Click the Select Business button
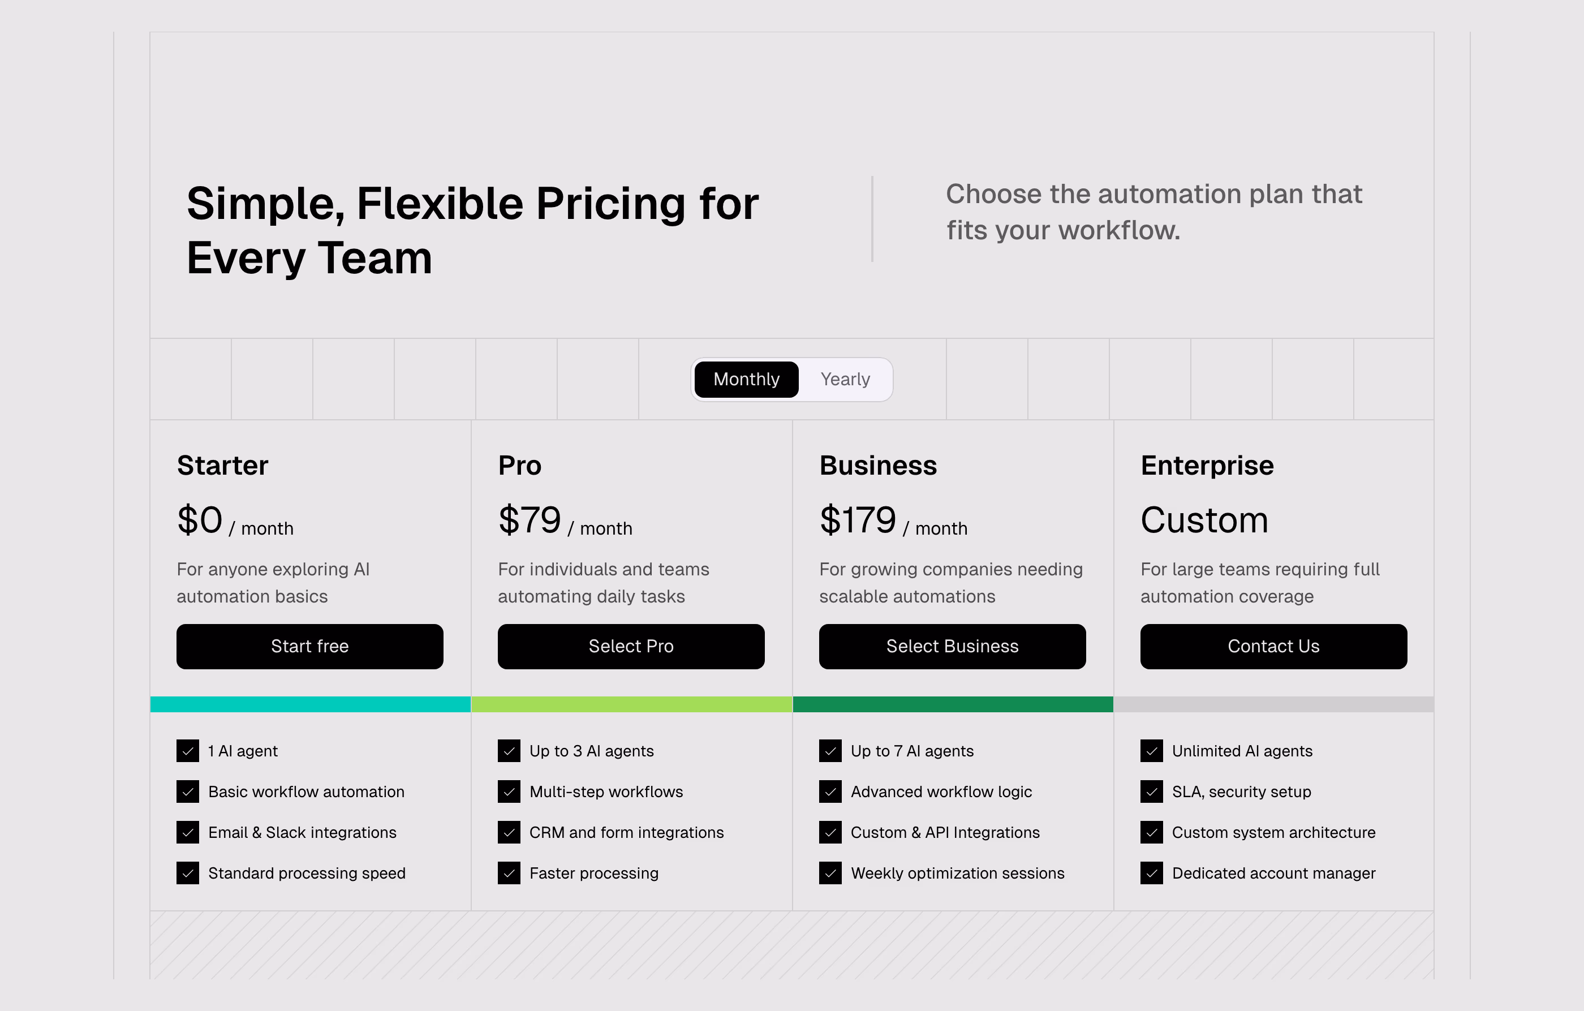The image size is (1584, 1011). [x=952, y=647]
